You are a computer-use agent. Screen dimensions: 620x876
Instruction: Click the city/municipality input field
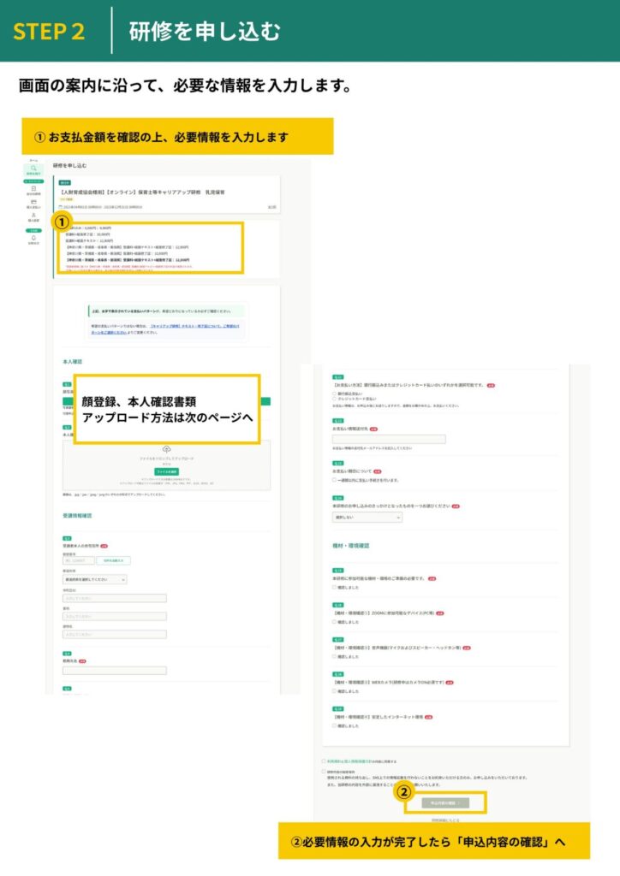[114, 599]
